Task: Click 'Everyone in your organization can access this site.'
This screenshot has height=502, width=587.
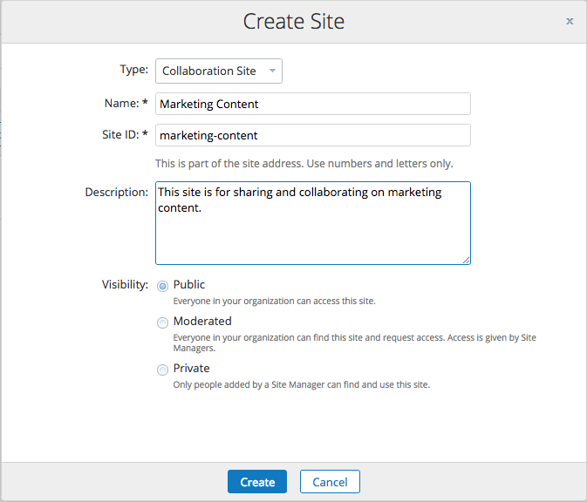Action: [x=274, y=301]
